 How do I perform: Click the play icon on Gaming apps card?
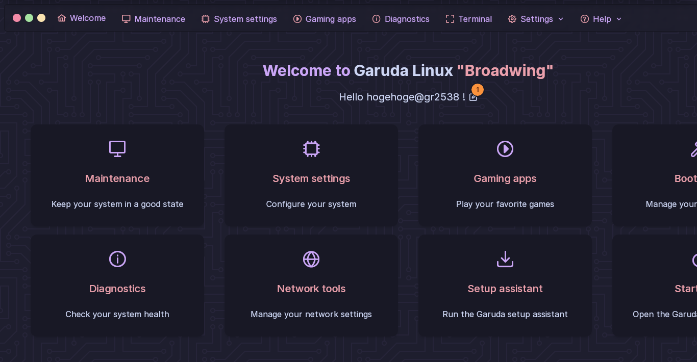pos(505,149)
